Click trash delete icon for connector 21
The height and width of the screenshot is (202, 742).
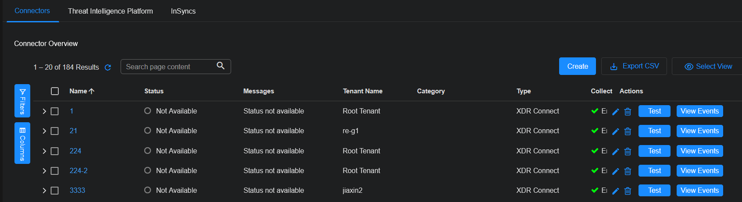(628, 131)
